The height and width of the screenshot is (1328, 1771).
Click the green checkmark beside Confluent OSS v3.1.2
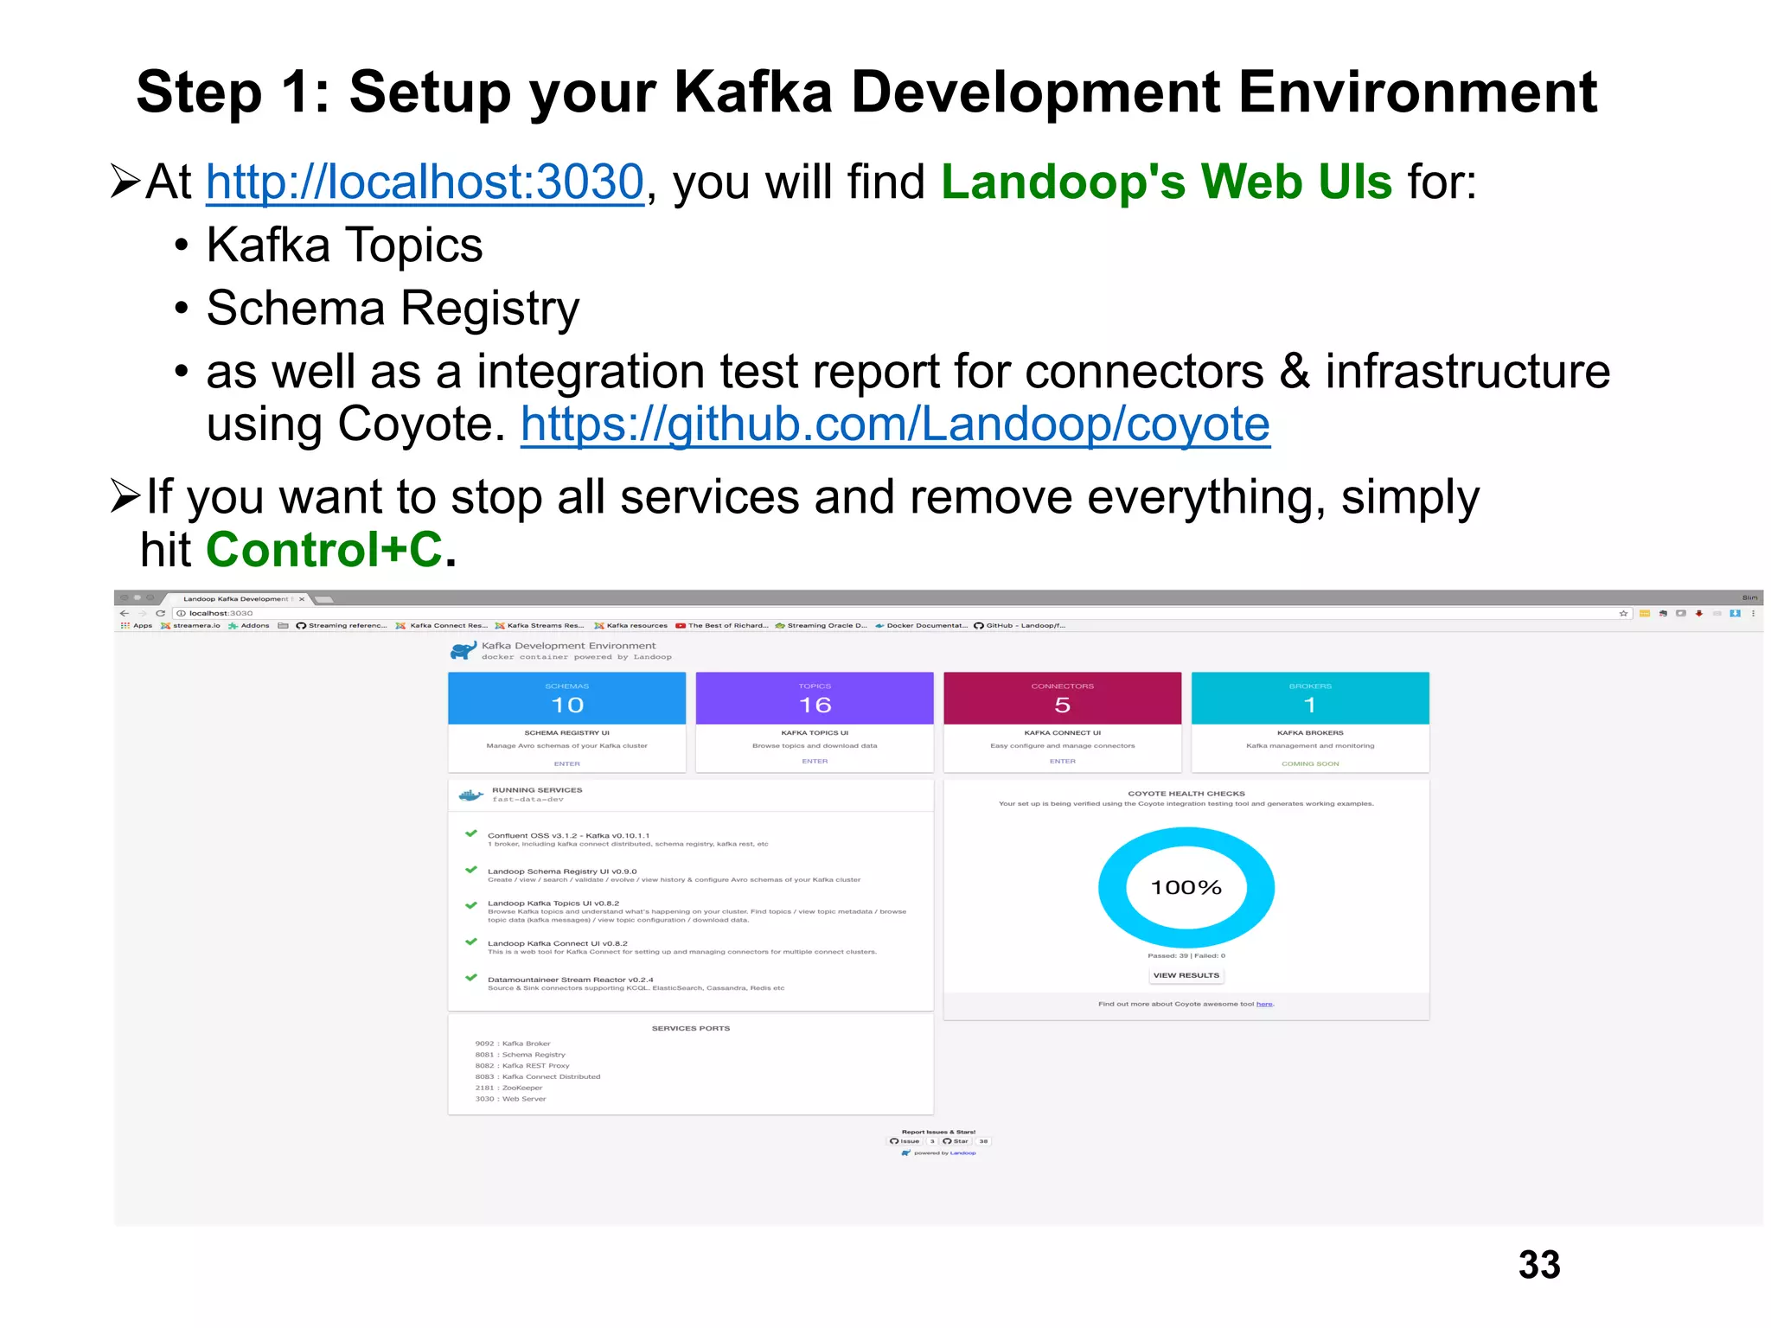pos(471,833)
